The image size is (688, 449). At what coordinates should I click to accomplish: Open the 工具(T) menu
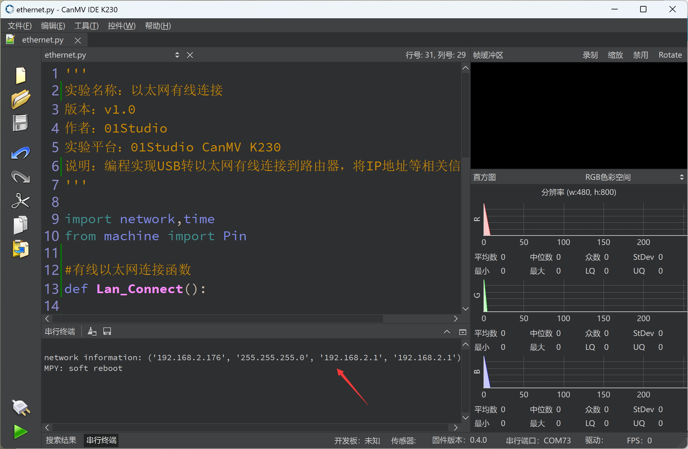point(86,26)
